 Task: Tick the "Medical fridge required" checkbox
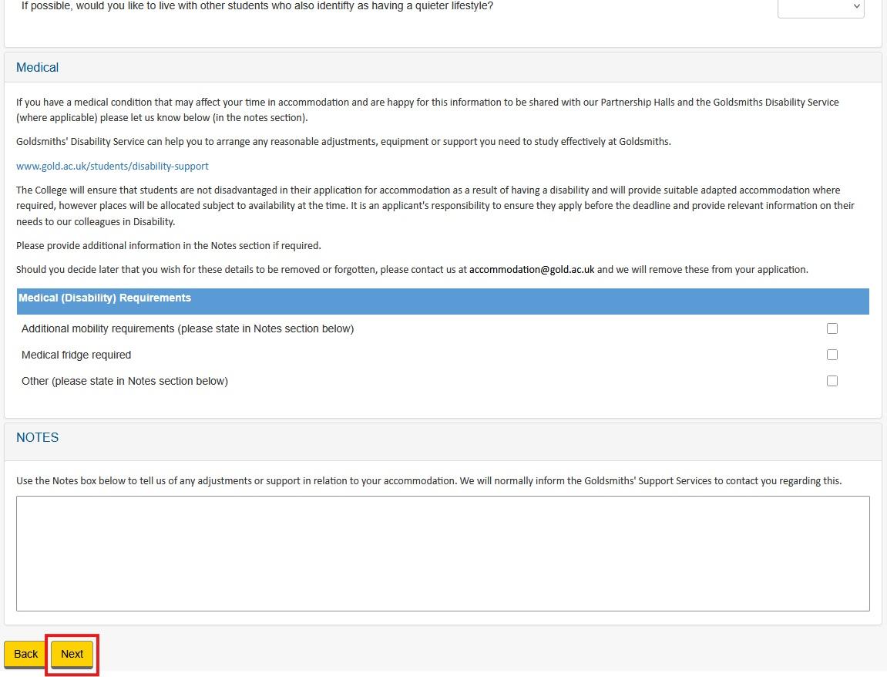[832, 354]
